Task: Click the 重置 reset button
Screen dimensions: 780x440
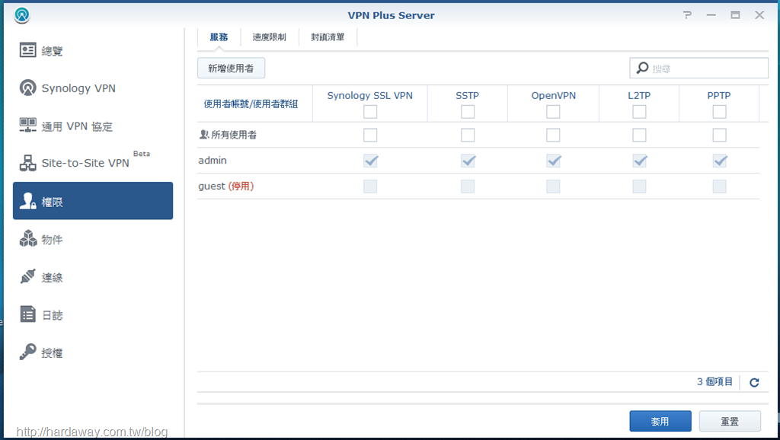Action: pyautogui.click(x=730, y=421)
